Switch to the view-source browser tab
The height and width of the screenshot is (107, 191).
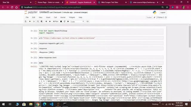click(x=144, y=2)
